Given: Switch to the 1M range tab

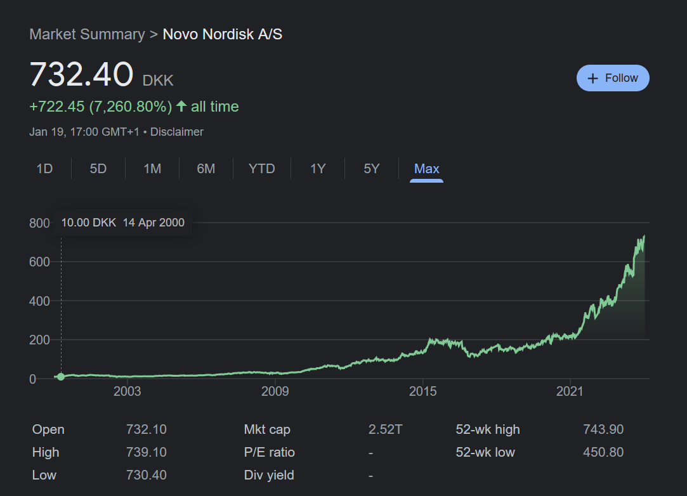Looking at the screenshot, I should pos(152,169).
